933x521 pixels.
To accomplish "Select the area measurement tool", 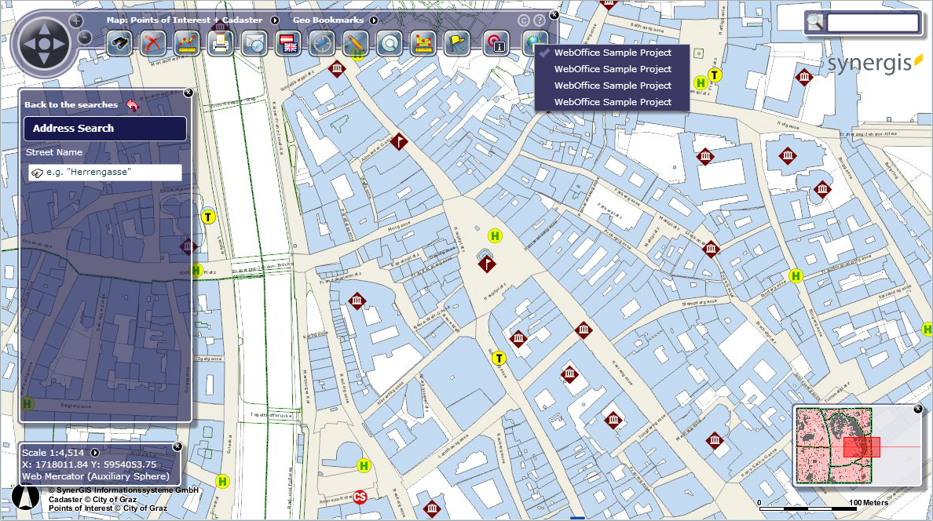I will [423, 43].
